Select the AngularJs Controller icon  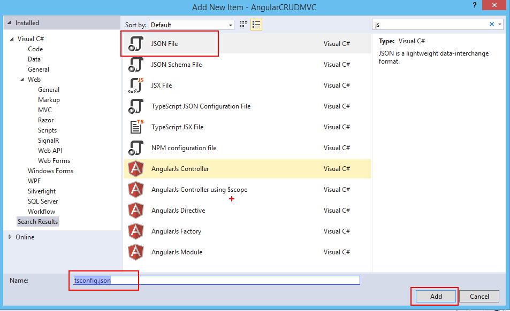point(136,168)
